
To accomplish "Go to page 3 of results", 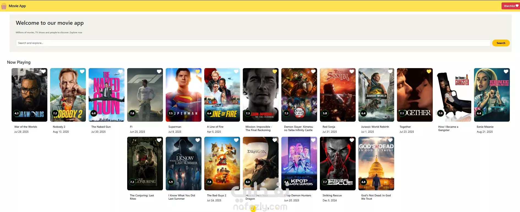I will 268,209.
